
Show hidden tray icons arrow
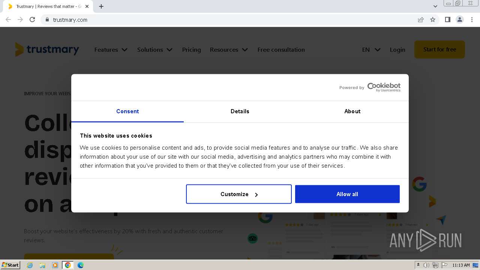pyautogui.click(x=418, y=265)
